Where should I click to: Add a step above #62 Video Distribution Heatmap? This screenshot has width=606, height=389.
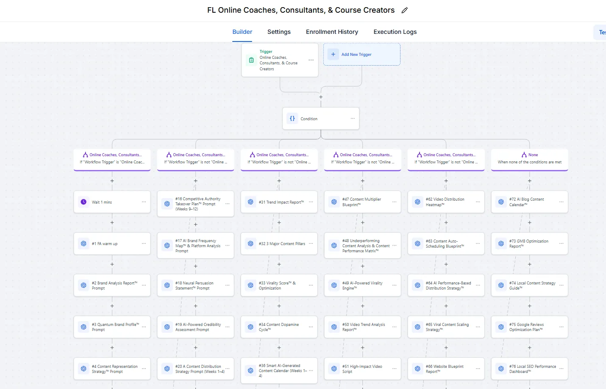pyautogui.click(x=446, y=181)
